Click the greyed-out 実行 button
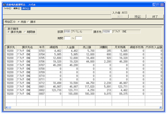 tap(120, 16)
